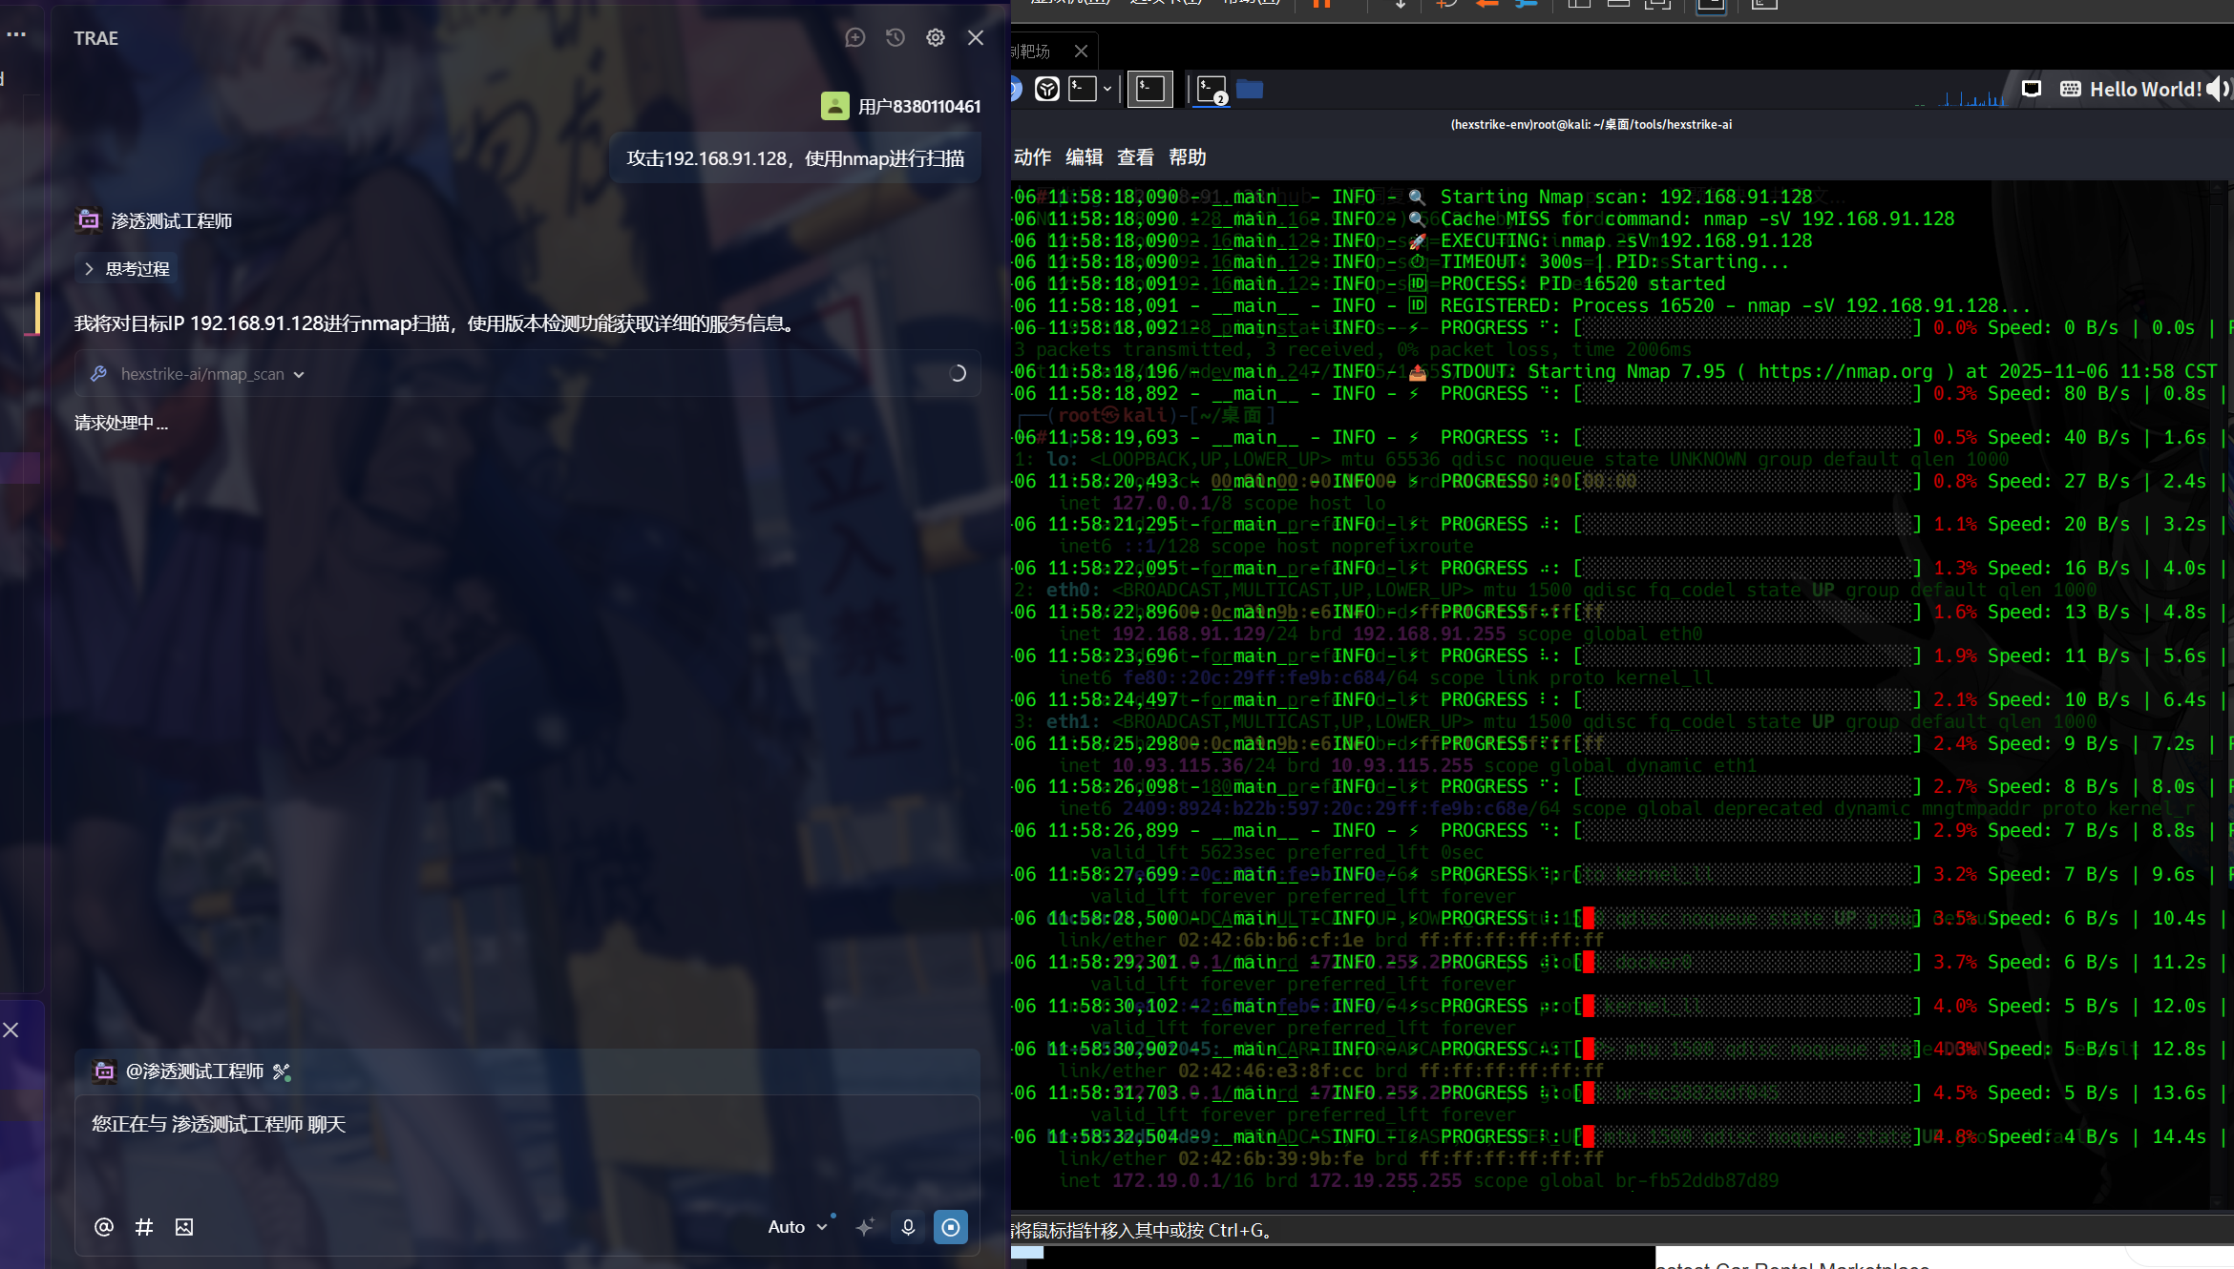Image resolution: width=2234 pixels, height=1269 pixels.
Task: Open the Auto model dropdown
Action: 796,1227
